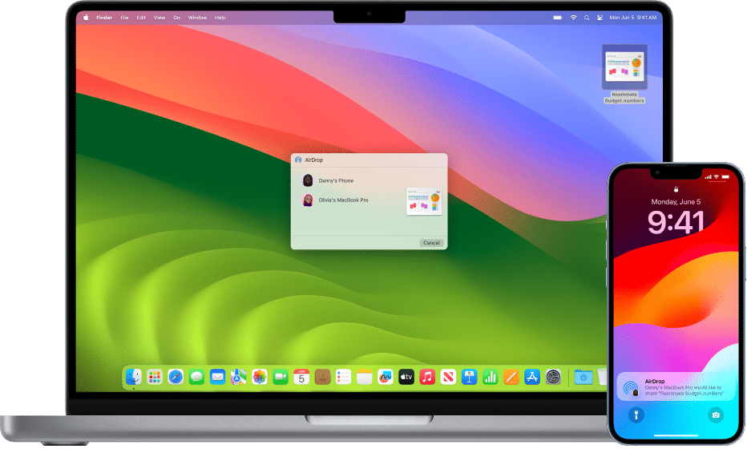Tap the AirDrop notification on iPhone
The height and width of the screenshot is (449, 747).
[676, 387]
